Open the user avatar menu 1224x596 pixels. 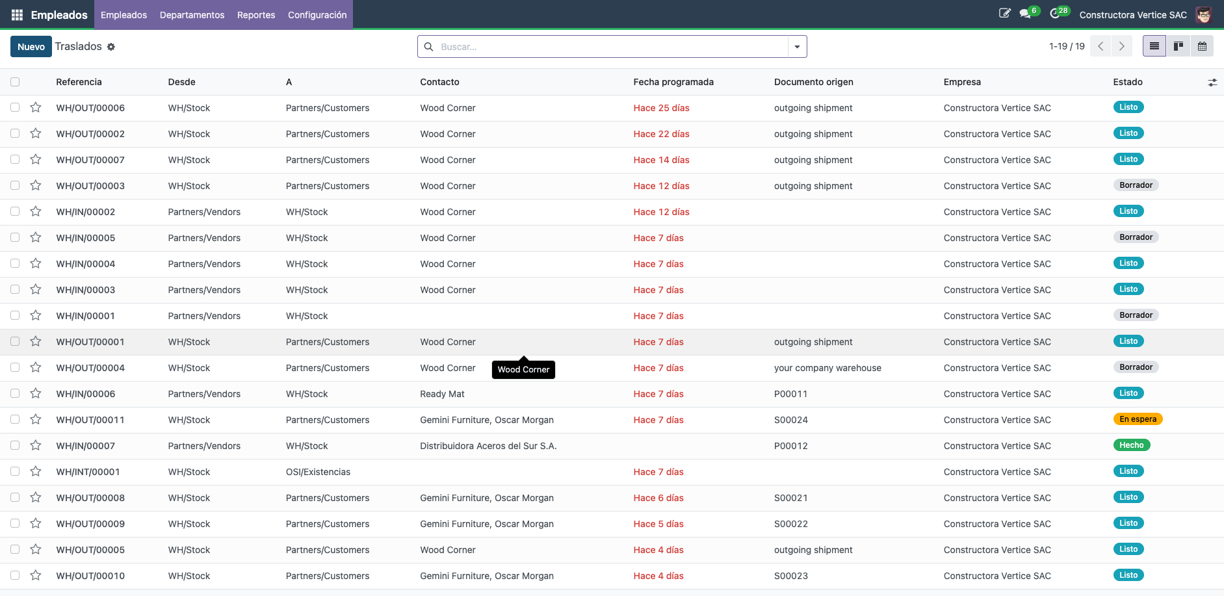pos(1204,14)
